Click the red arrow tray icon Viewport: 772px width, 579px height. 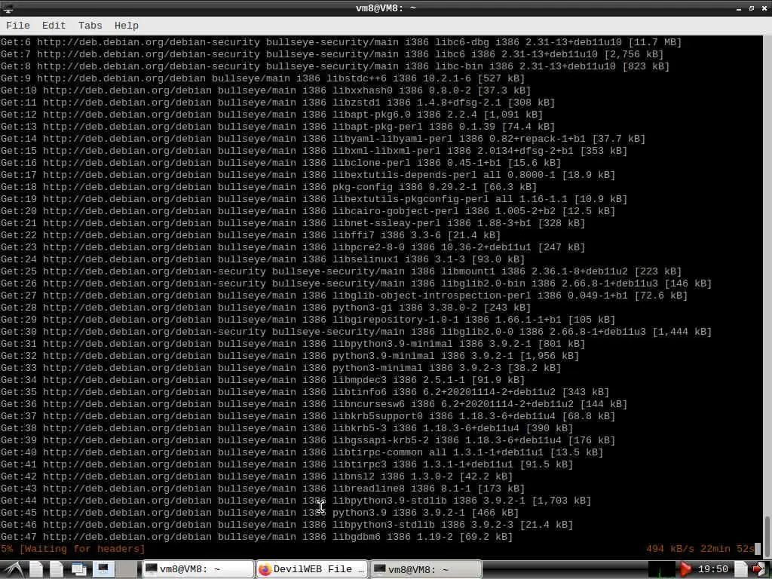click(685, 569)
